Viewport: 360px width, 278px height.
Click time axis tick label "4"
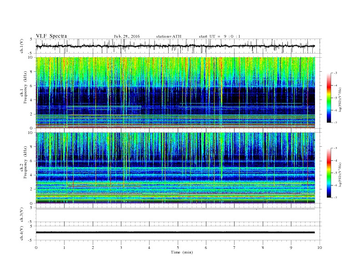[x=149, y=248]
